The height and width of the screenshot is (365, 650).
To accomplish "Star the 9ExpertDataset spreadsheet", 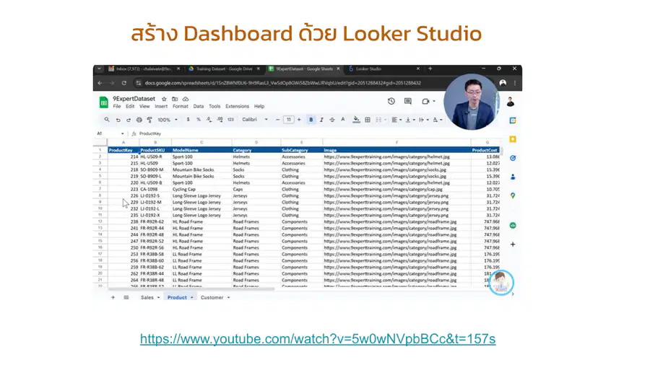I will pyautogui.click(x=164, y=99).
